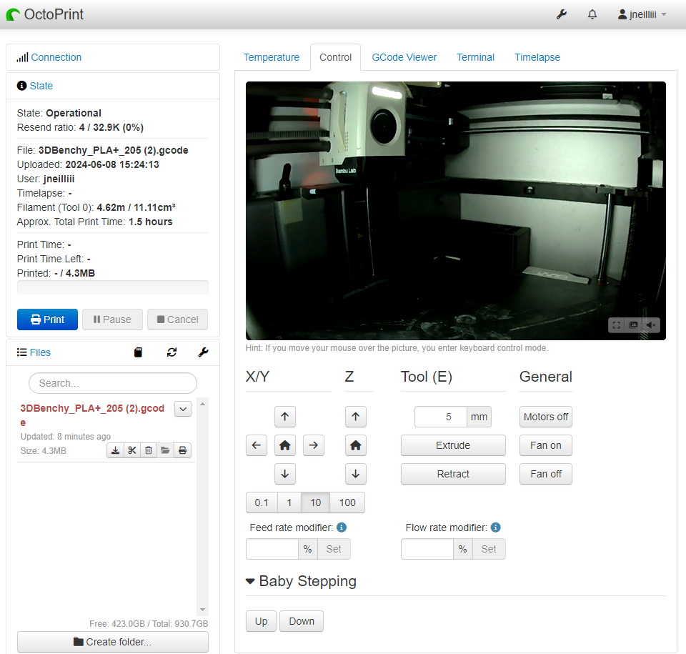Start the job with the blue Print button
The height and width of the screenshot is (654, 686).
(x=48, y=319)
